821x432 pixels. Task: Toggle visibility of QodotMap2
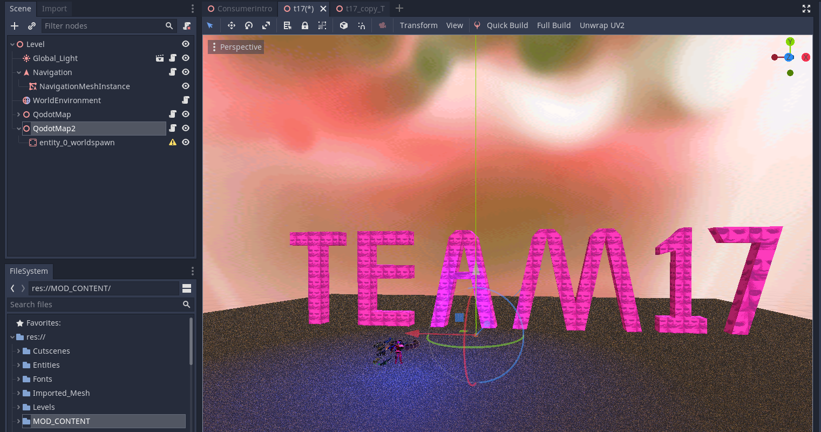186,128
